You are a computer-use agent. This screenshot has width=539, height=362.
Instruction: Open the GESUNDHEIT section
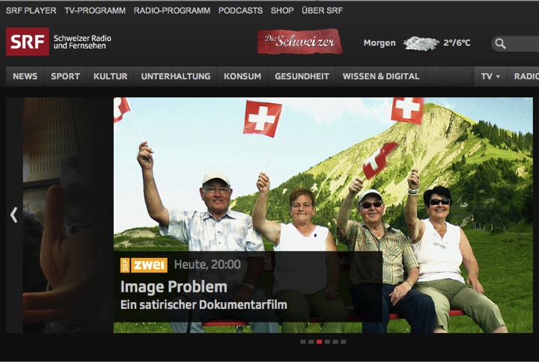[302, 76]
